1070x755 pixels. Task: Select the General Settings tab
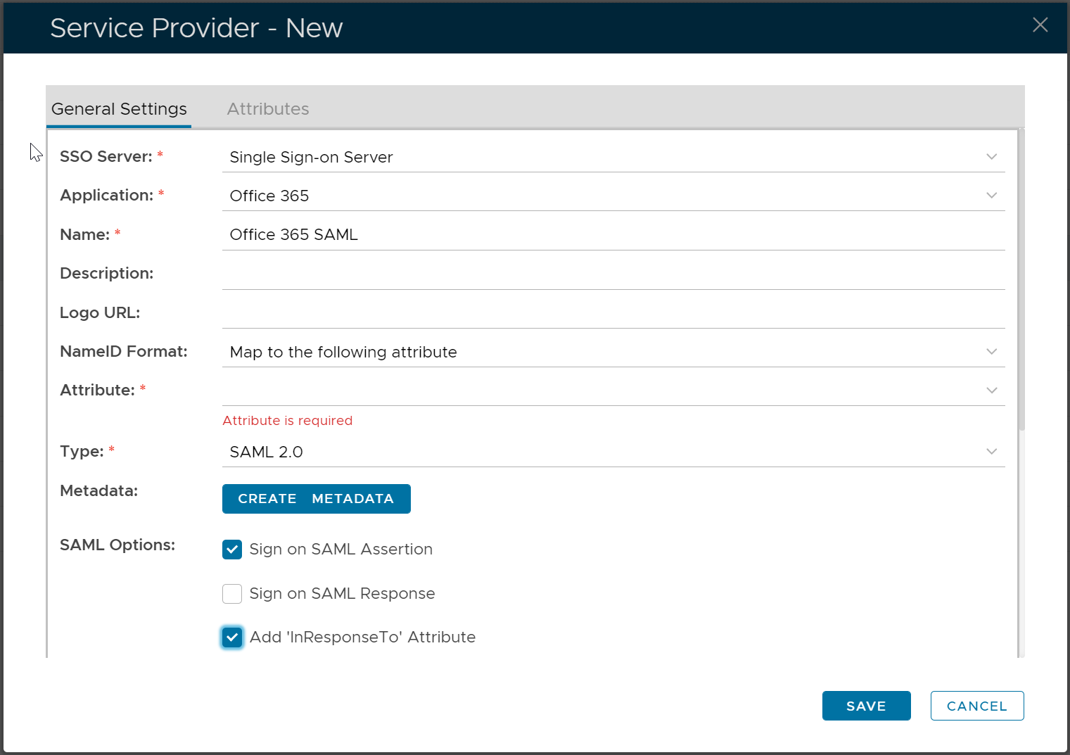[119, 109]
